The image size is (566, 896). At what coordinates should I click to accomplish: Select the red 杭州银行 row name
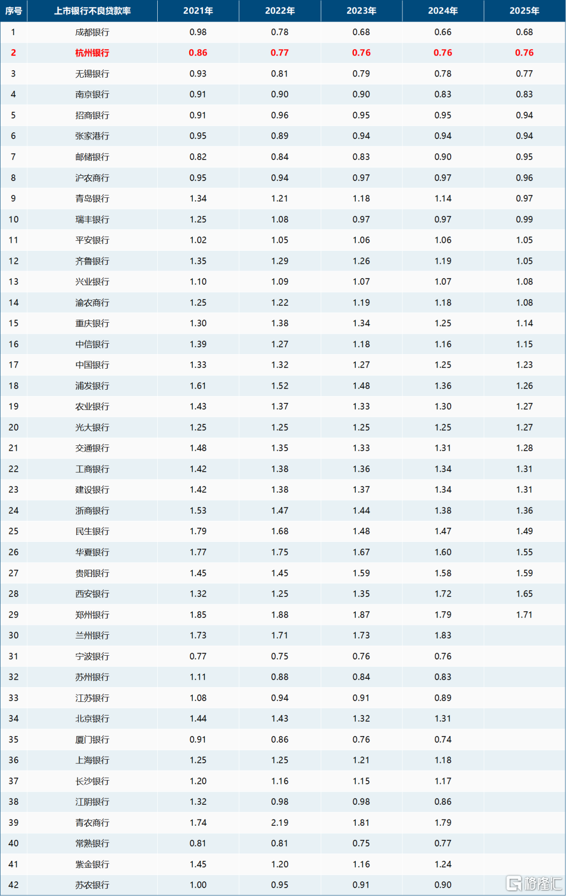point(92,53)
